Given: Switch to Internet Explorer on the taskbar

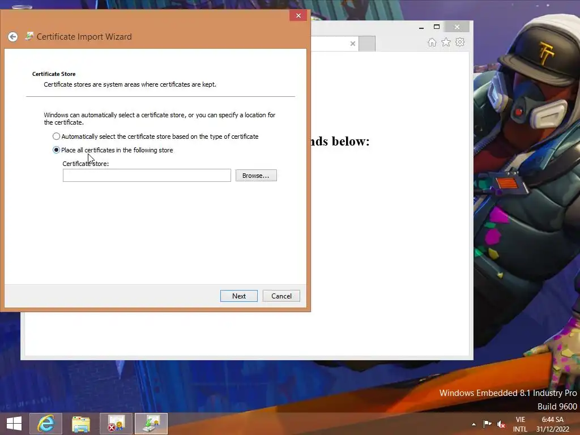Looking at the screenshot, I should point(46,424).
